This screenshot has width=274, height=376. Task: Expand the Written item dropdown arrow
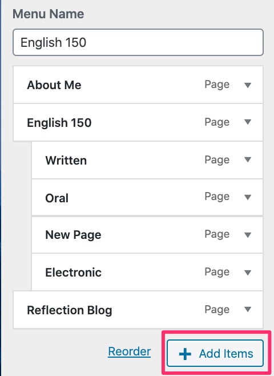pos(248,159)
